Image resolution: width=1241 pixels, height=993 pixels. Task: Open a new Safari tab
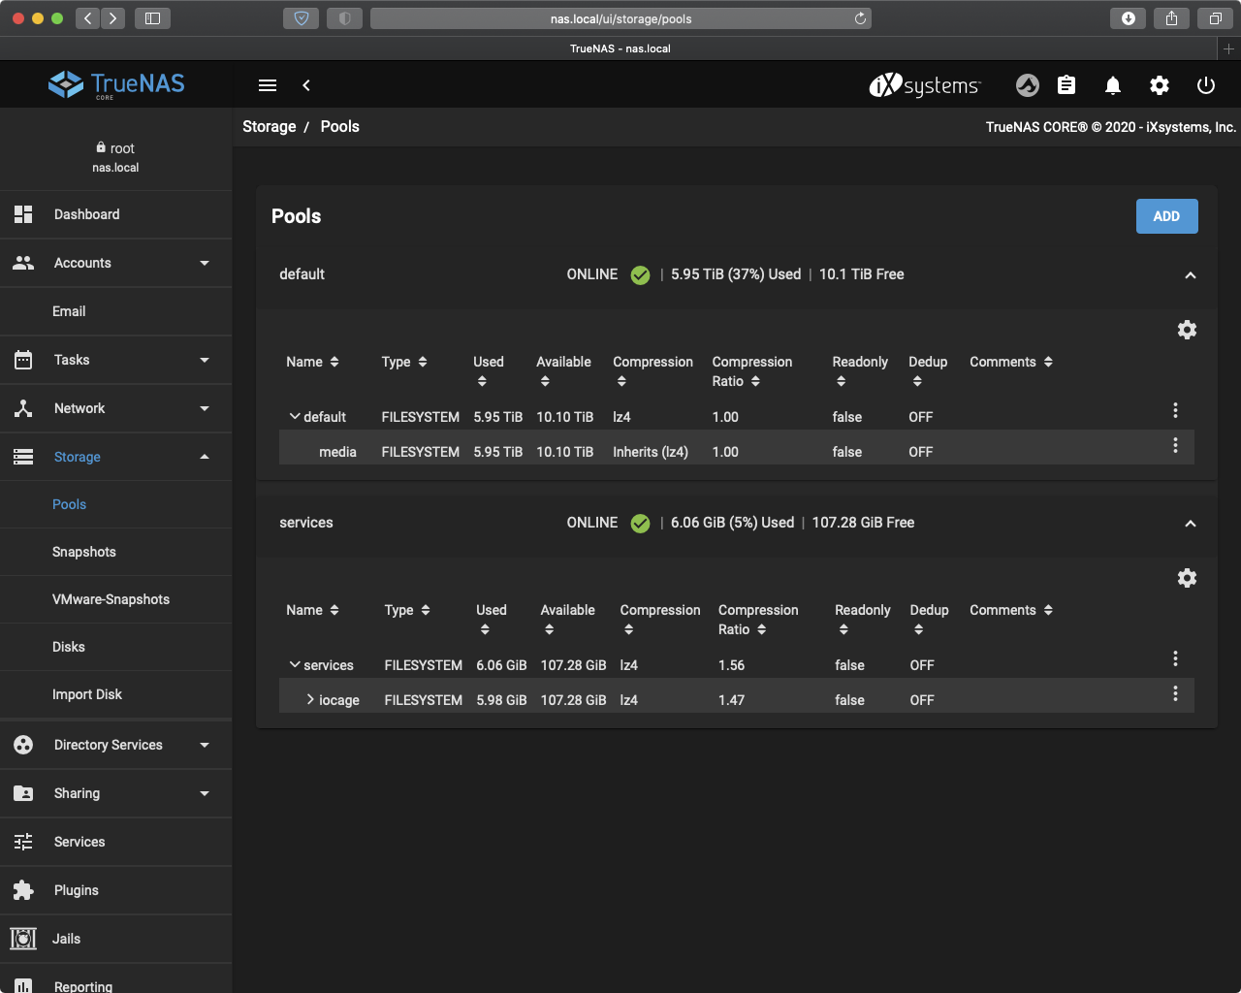click(x=1228, y=48)
